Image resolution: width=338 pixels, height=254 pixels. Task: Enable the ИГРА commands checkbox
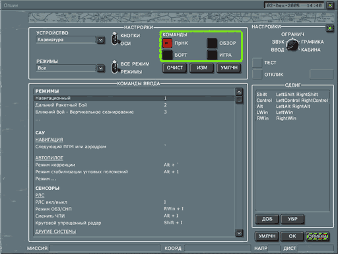pyautogui.click(x=212, y=55)
